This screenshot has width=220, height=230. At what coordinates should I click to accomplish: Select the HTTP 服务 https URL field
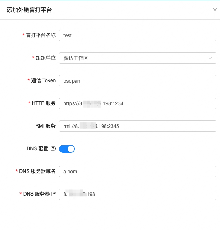[138, 103]
